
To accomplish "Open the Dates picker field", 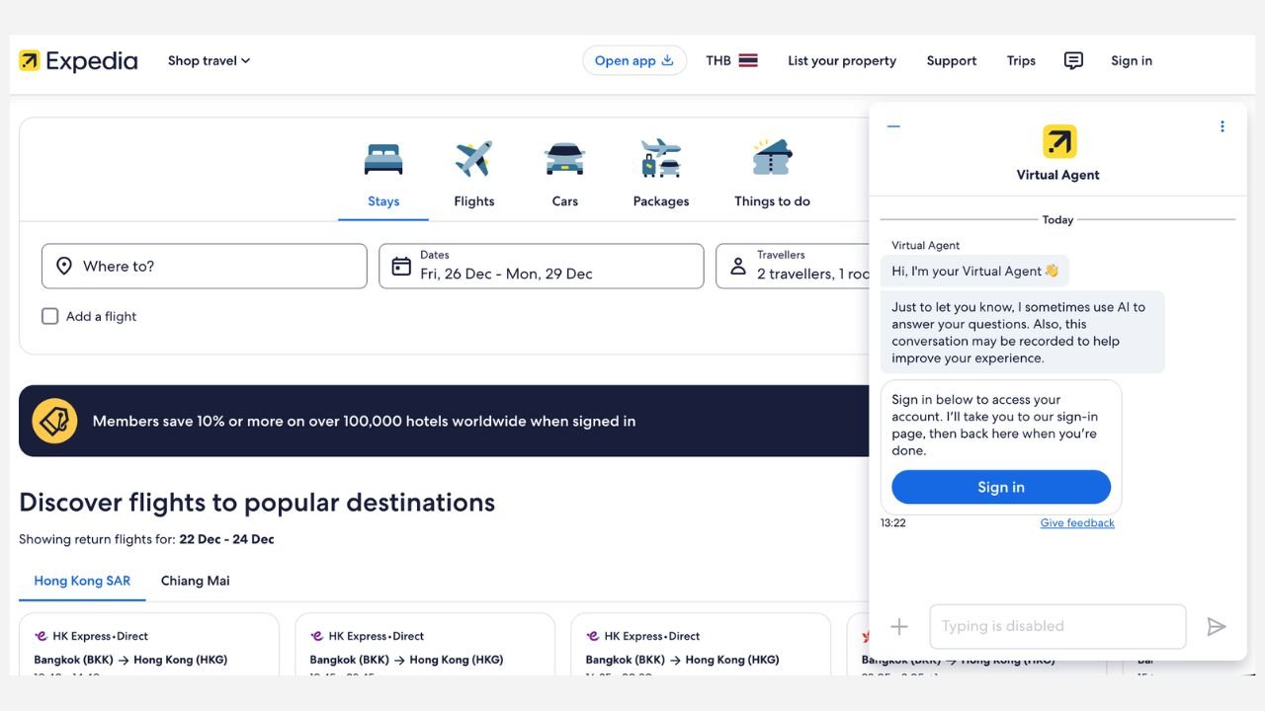I will [541, 266].
